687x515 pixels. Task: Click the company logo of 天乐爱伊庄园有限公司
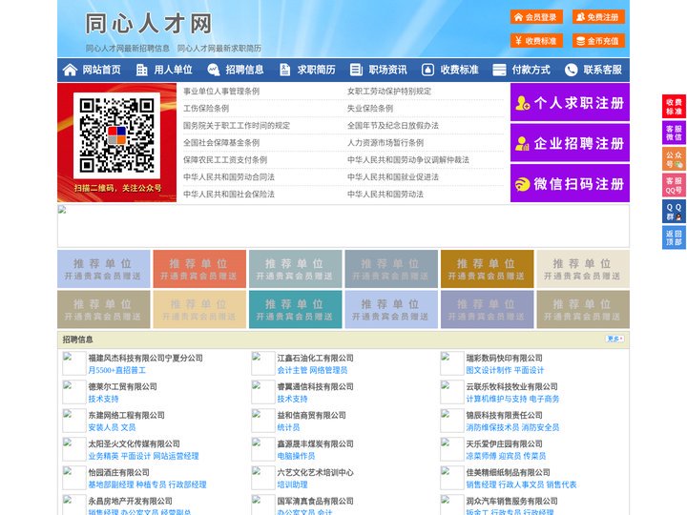(451, 449)
